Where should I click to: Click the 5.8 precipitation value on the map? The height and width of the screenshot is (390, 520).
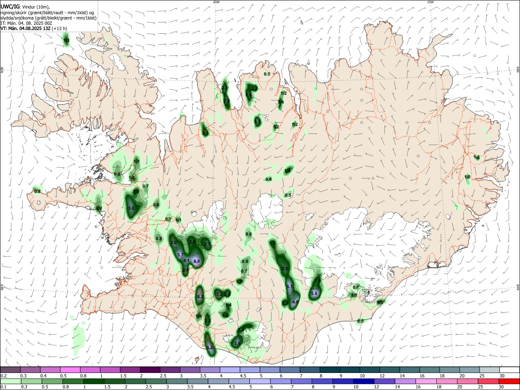coord(314,293)
